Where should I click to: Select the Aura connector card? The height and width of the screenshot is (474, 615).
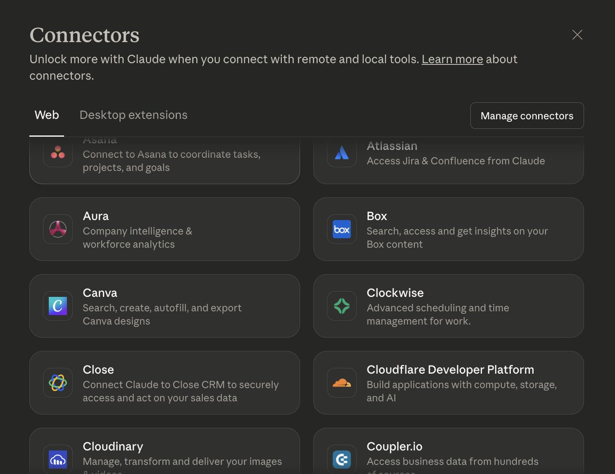(164, 229)
